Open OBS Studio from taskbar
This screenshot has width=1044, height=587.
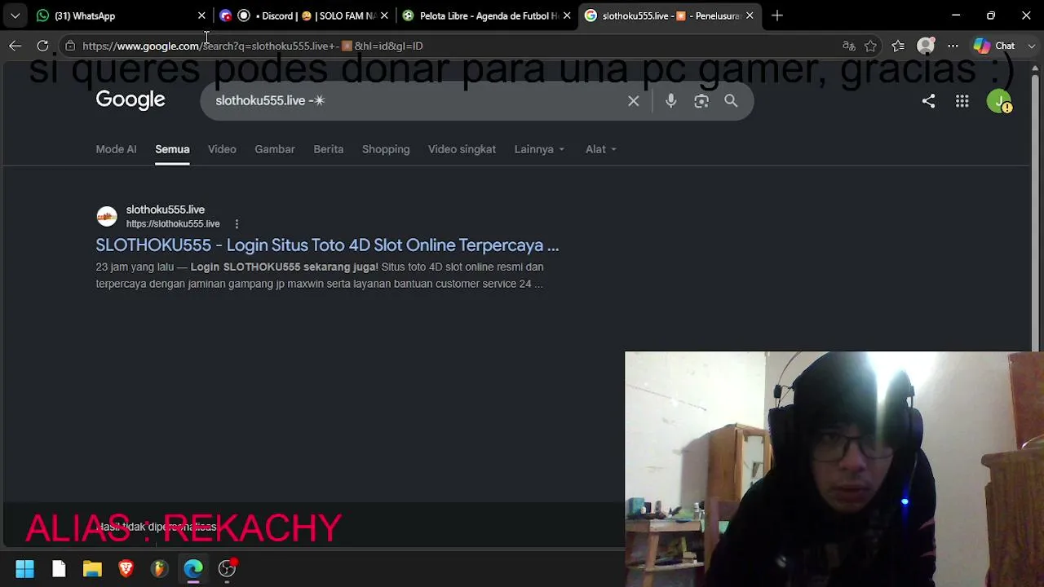click(227, 568)
